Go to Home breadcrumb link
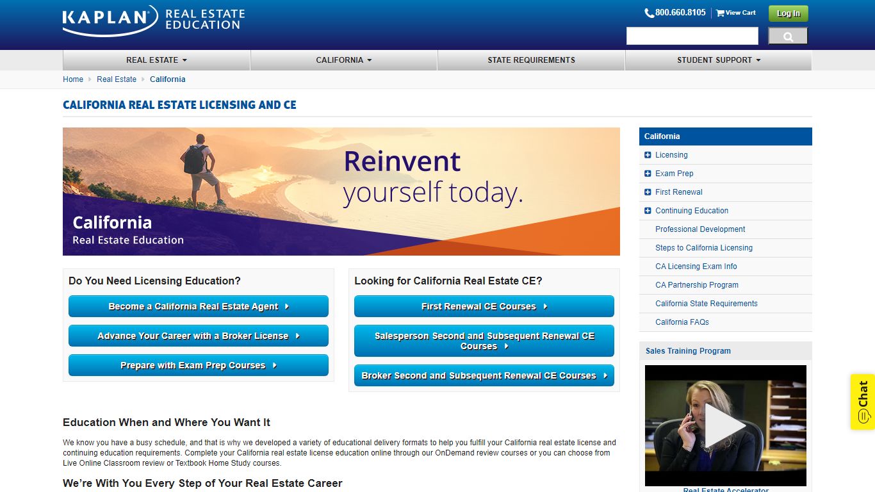 [x=73, y=79]
